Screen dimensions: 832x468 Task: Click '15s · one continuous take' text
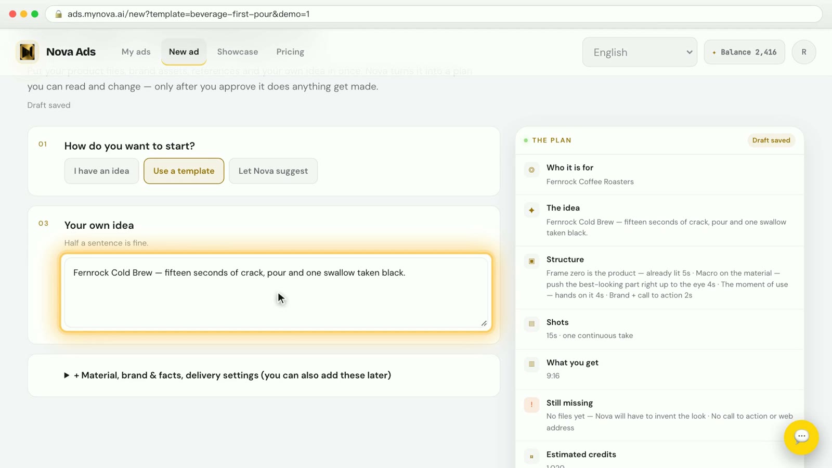coord(590,335)
